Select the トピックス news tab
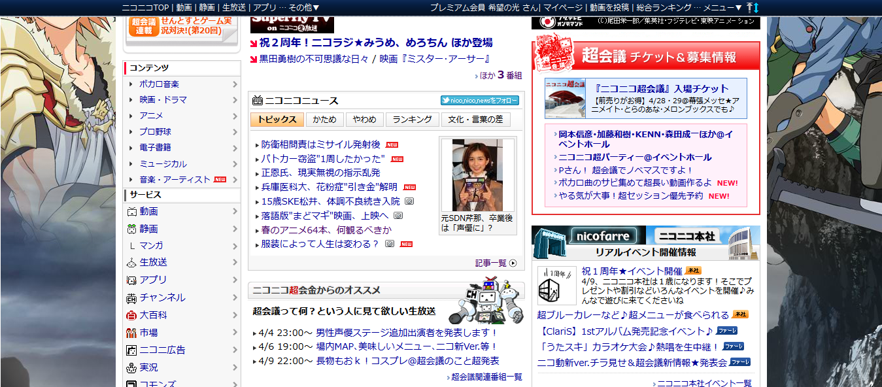 click(x=277, y=120)
